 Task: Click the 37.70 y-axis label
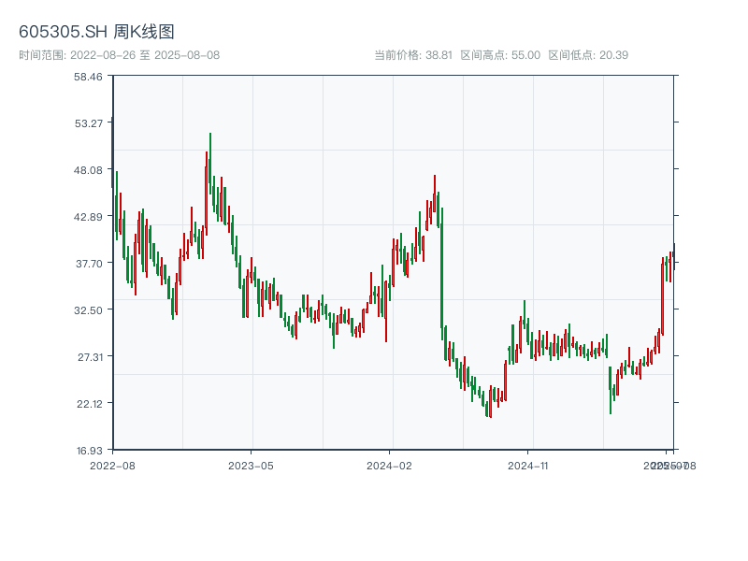tap(88, 264)
